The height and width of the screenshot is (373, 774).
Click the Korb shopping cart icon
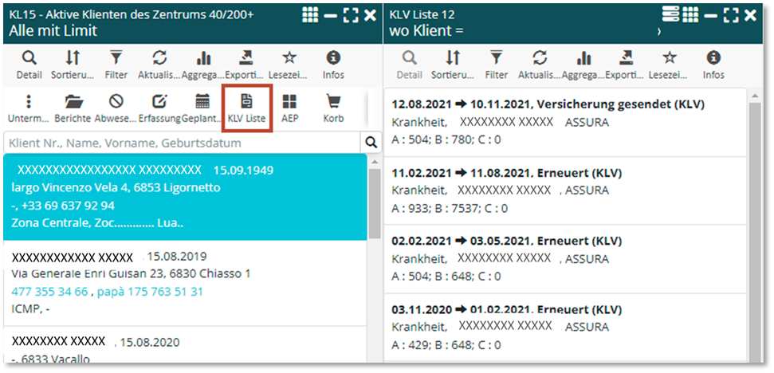333,108
